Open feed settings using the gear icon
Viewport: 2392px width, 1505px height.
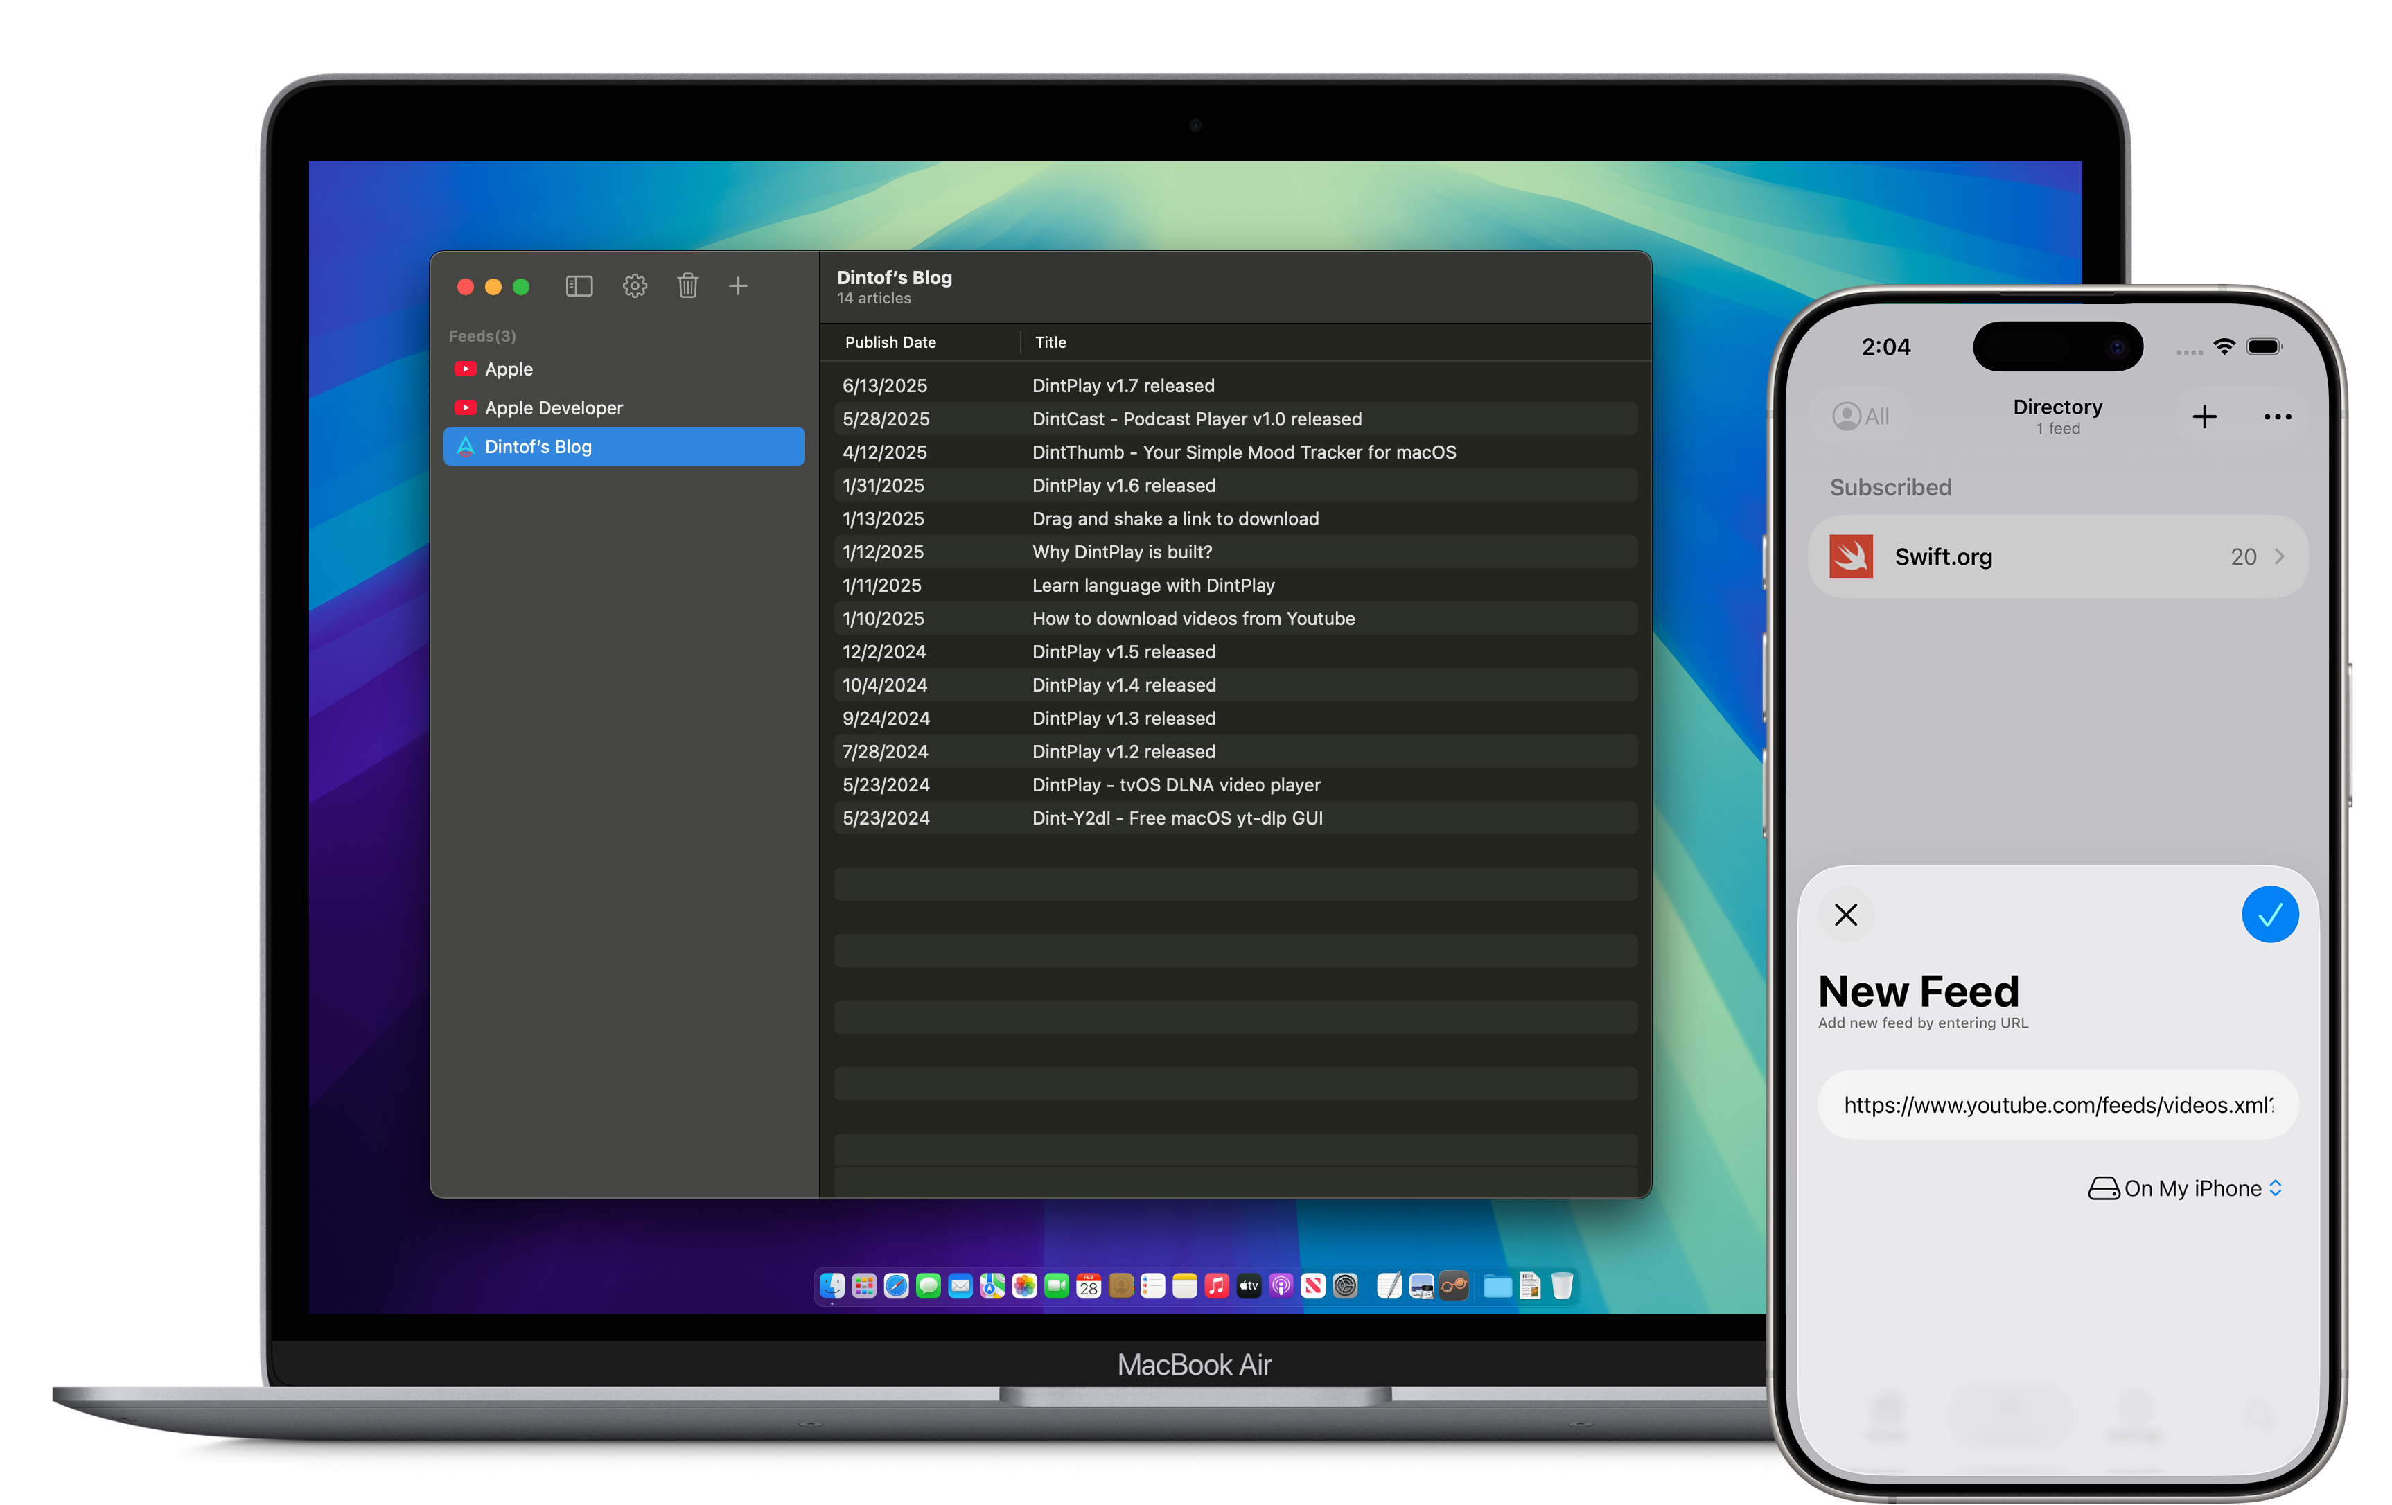(x=634, y=286)
